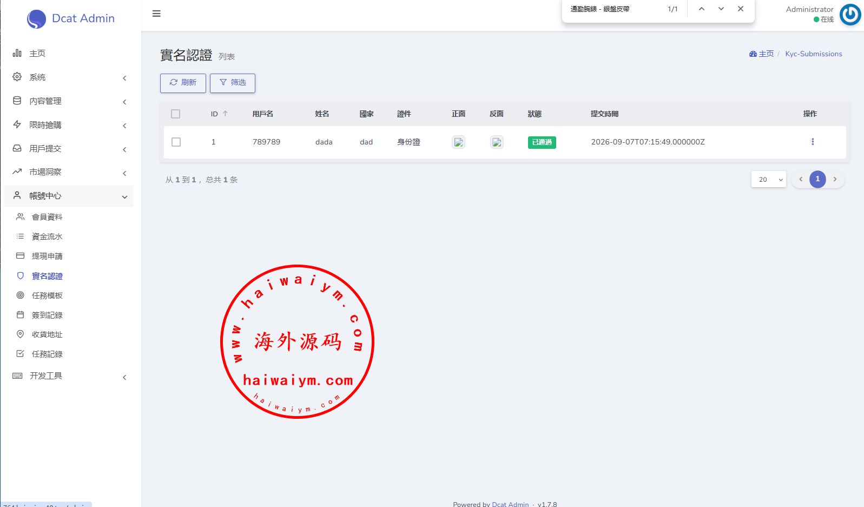Check the select-all checkbox in table header
The width and height of the screenshot is (864, 507).
[175, 114]
